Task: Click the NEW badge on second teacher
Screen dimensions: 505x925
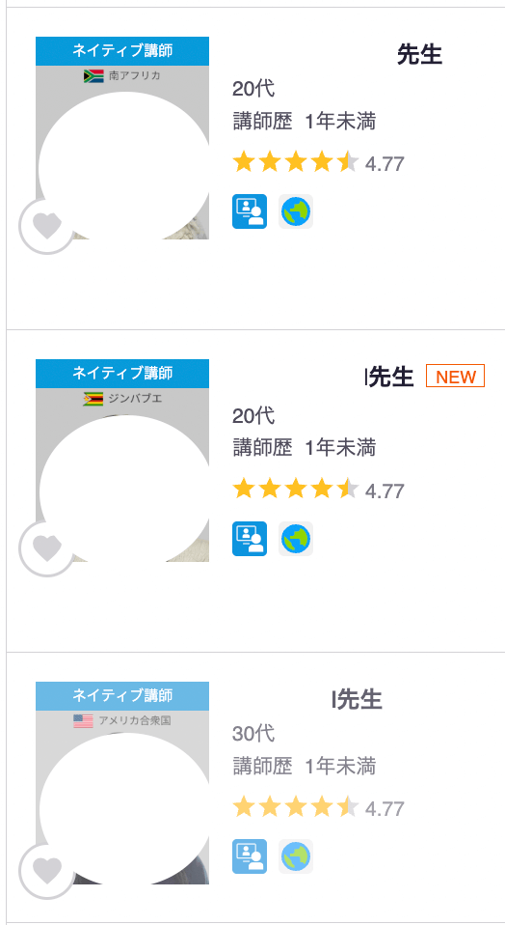Action: pos(455,376)
